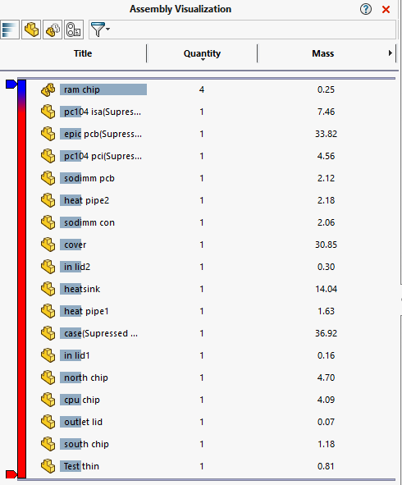
Task: Click the Performance Analysis toolbar icon
Action: pyautogui.click(x=74, y=30)
